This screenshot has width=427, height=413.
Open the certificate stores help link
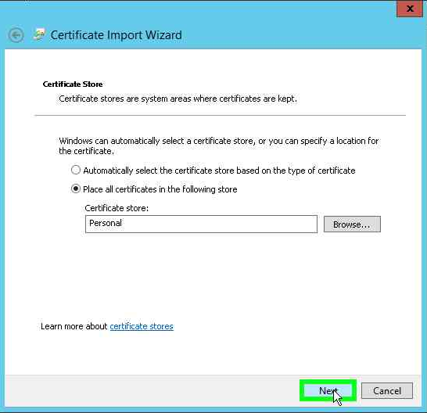[142, 326]
